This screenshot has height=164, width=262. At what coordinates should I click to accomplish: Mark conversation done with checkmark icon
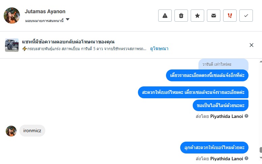246,16
